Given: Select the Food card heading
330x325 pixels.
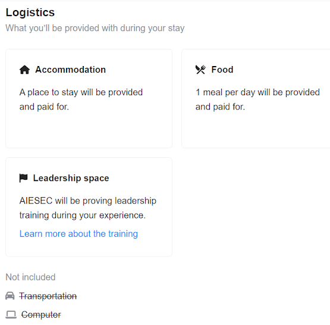Looking at the screenshot, I should (222, 70).
